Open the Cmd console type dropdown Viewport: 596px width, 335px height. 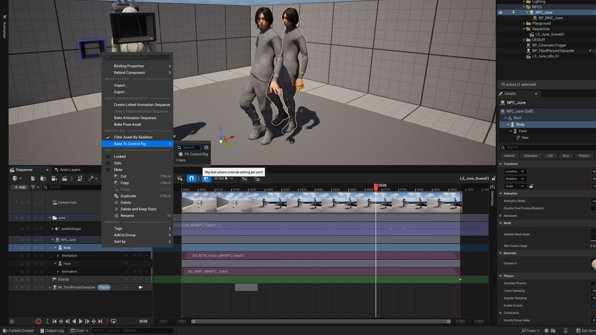pos(79,331)
